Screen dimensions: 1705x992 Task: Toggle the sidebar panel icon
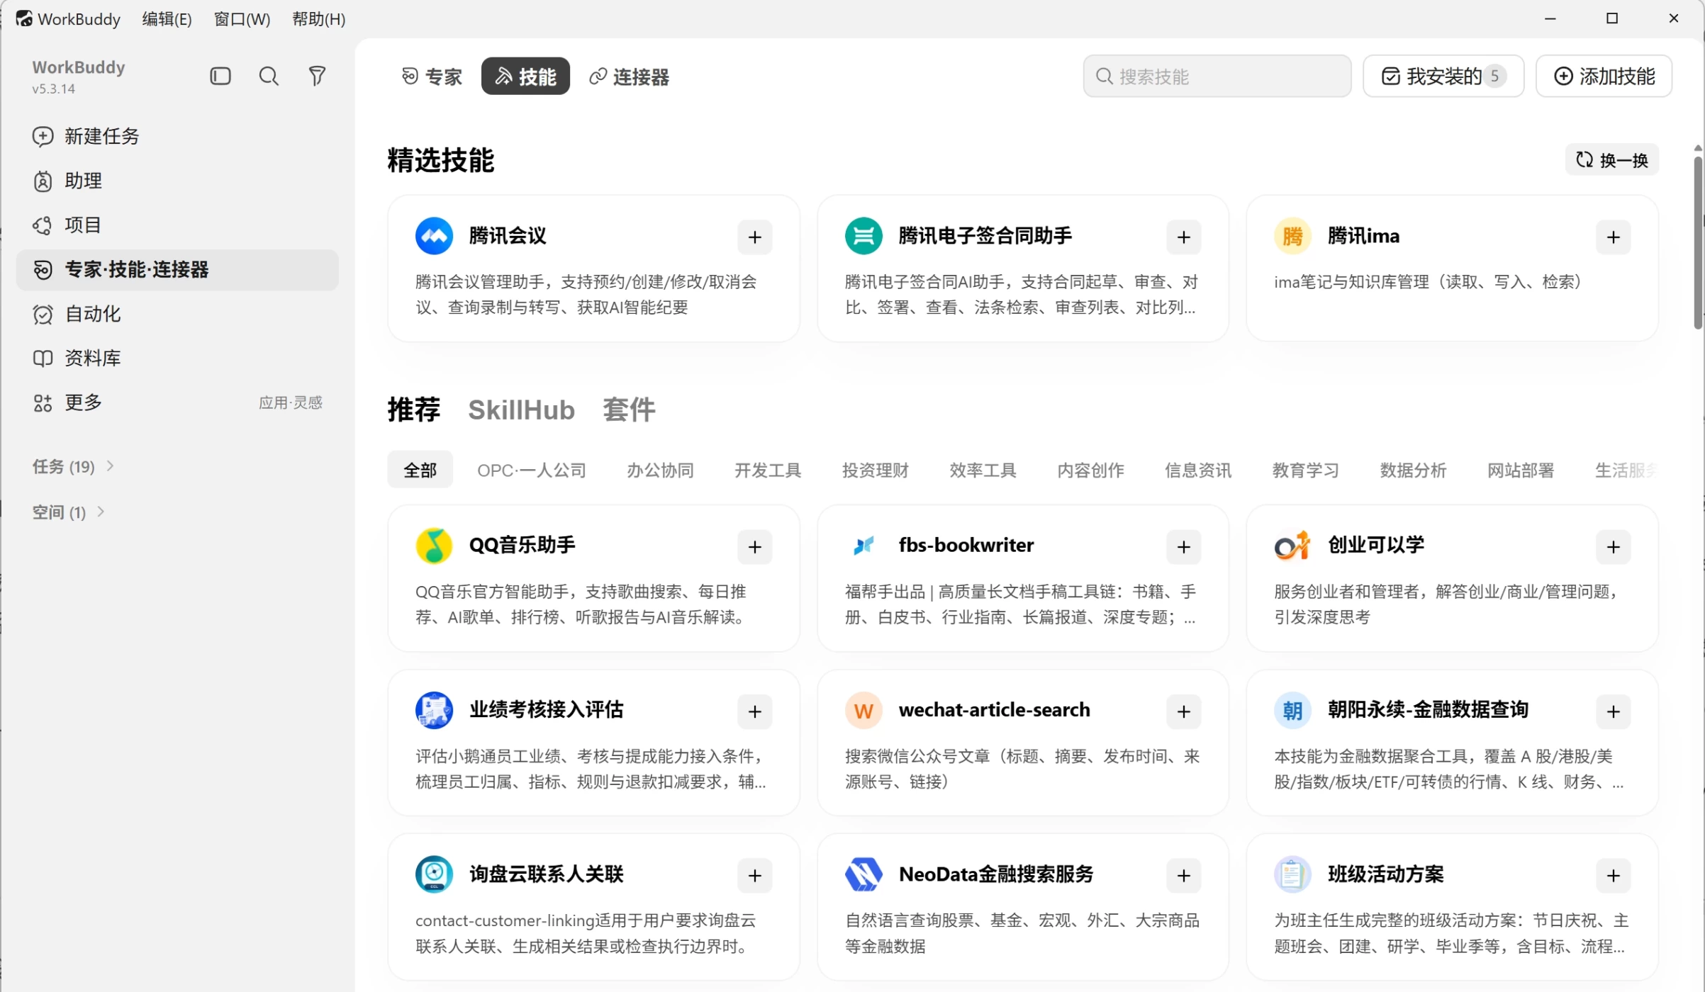pyautogui.click(x=220, y=76)
